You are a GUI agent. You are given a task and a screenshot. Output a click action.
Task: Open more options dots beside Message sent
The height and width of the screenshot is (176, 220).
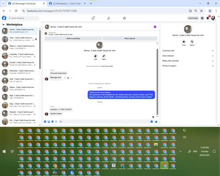(x=71, y=78)
